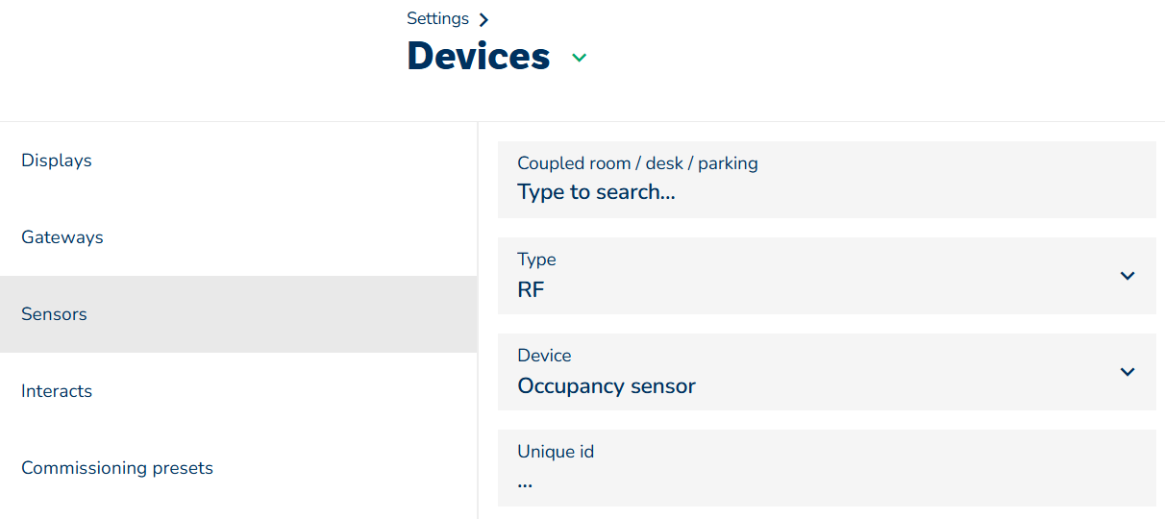Screen dimensions: 1165x519
Task: Click the 'Type' field label
Action: 536,259
